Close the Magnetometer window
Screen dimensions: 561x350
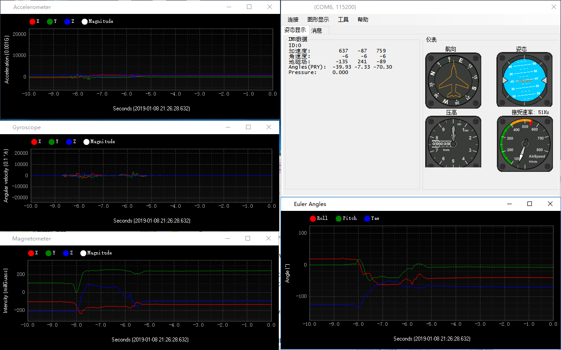tap(268, 239)
